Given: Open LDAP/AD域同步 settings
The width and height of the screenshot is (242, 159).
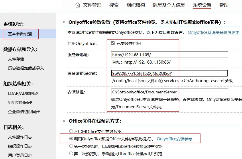Looking at the screenshot, I should (23, 93).
